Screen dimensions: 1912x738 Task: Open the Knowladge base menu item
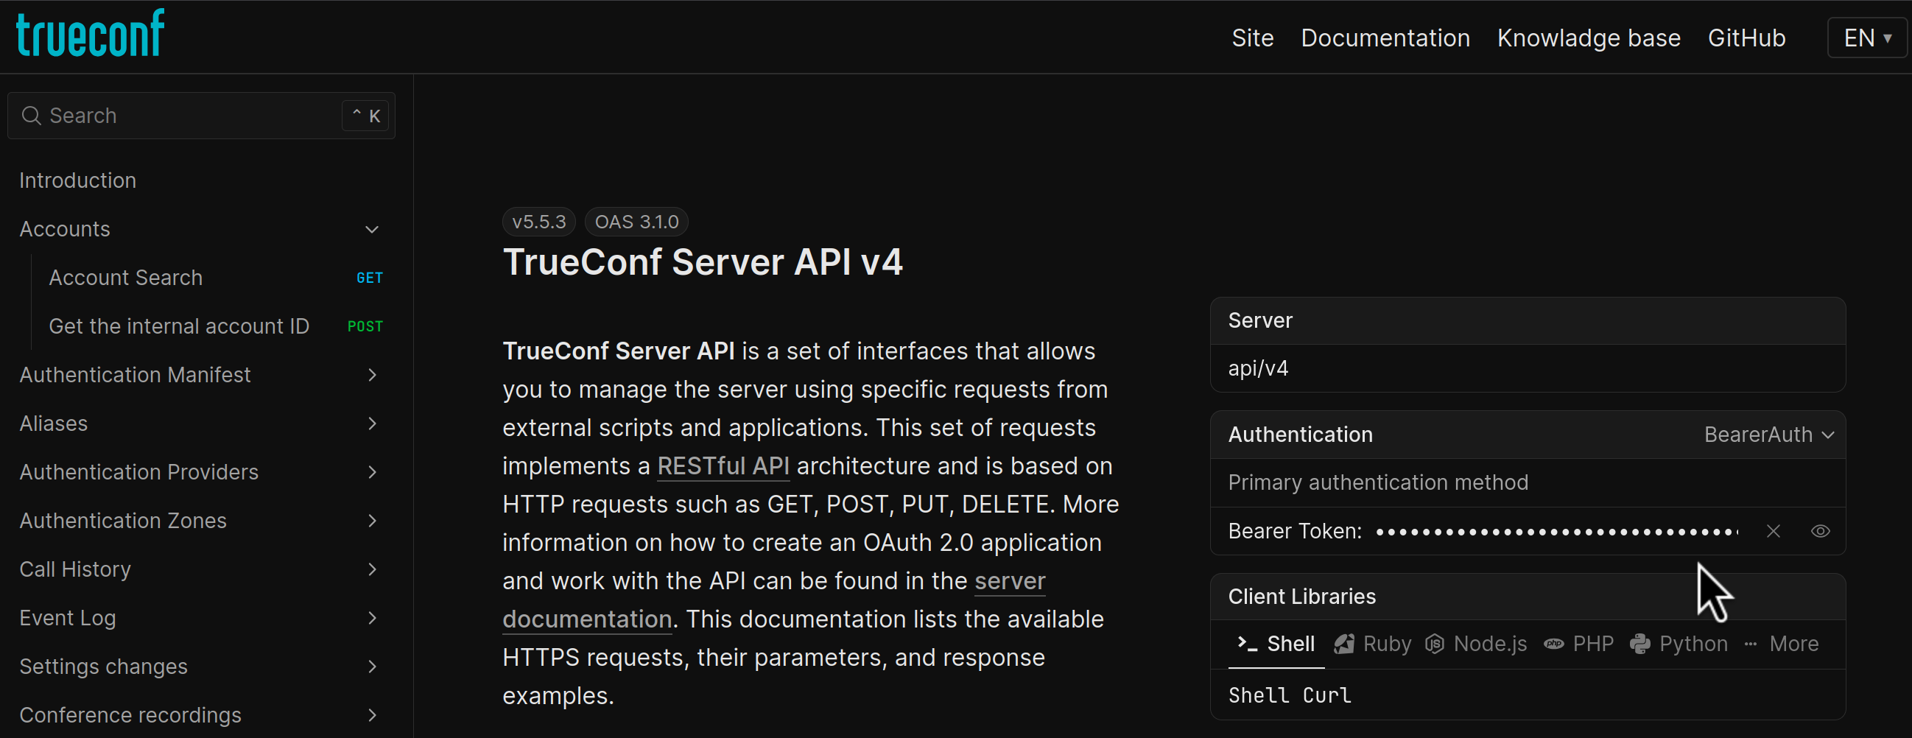pos(1588,37)
